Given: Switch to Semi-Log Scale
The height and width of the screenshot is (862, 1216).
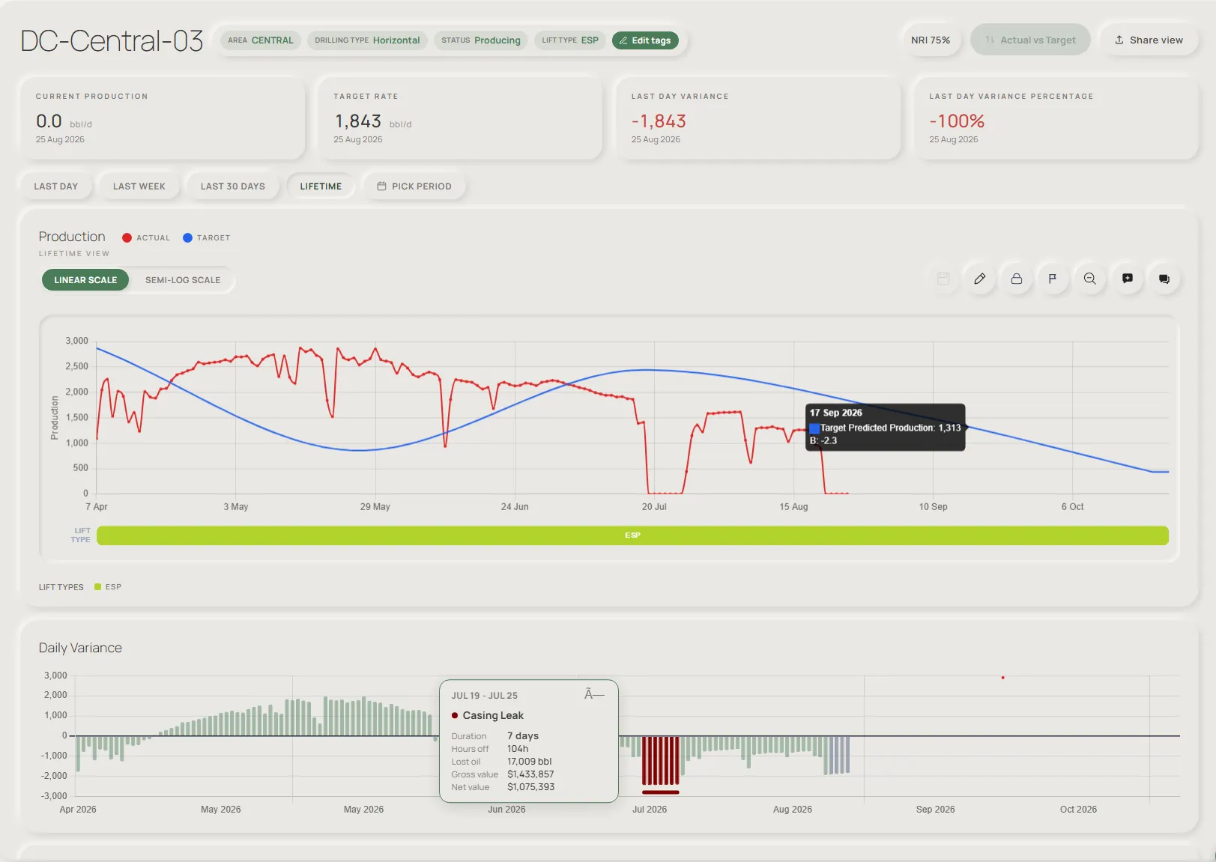Looking at the screenshot, I should click(183, 280).
